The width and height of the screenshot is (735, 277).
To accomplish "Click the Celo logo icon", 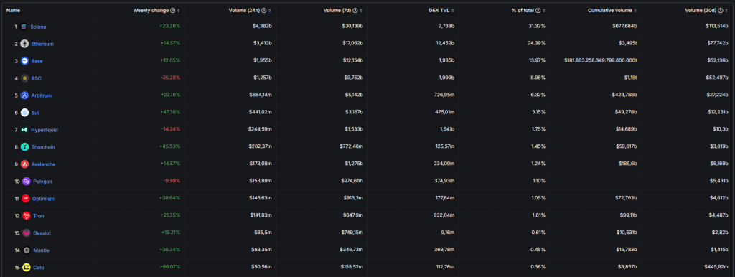I will pyautogui.click(x=27, y=268).
